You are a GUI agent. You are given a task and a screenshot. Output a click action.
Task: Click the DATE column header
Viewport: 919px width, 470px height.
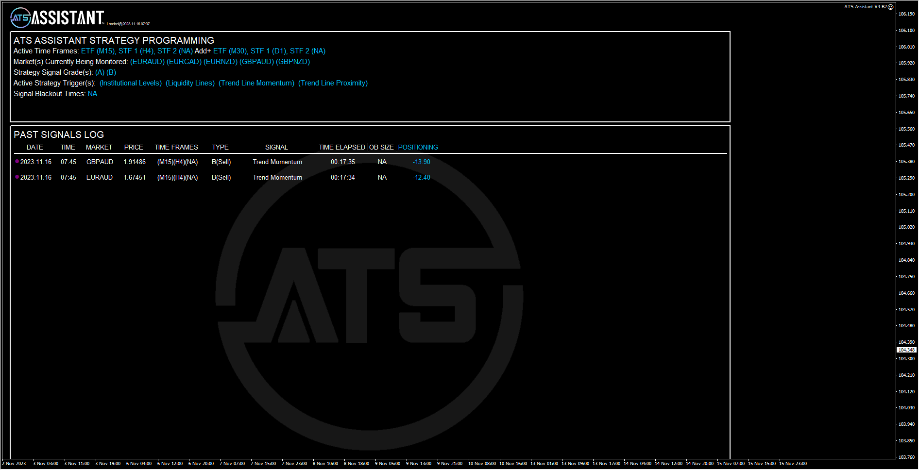click(x=35, y=147)
